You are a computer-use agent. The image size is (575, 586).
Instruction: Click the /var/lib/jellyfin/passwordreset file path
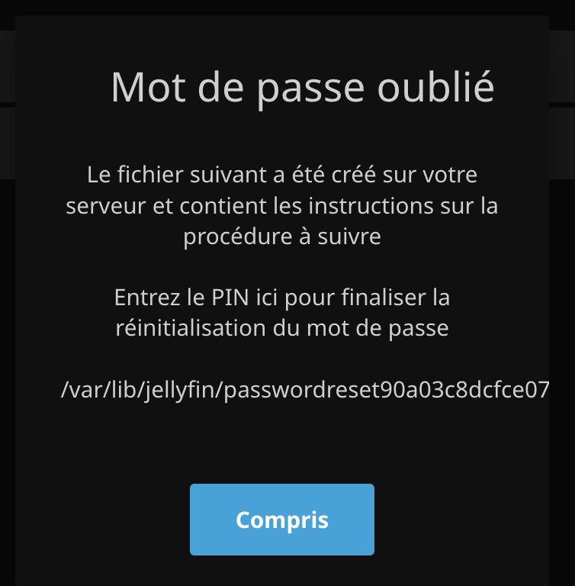click(305, 390)
